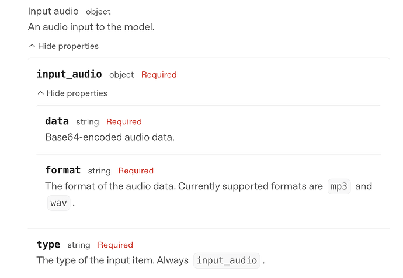Click the Required label beside data string
Image resolution: width=403 pixels, height=278 pixels.
[x=124, y=122]
